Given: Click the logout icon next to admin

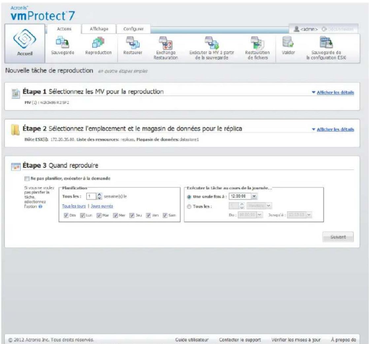Looking at the screenshot, I should click(324, 29).
